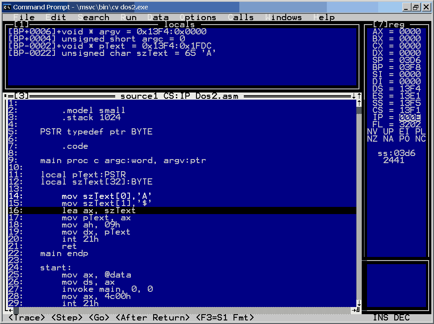Click the <Go> button in status bar
This screenshot has height=324, width=434.
point(99,317)
